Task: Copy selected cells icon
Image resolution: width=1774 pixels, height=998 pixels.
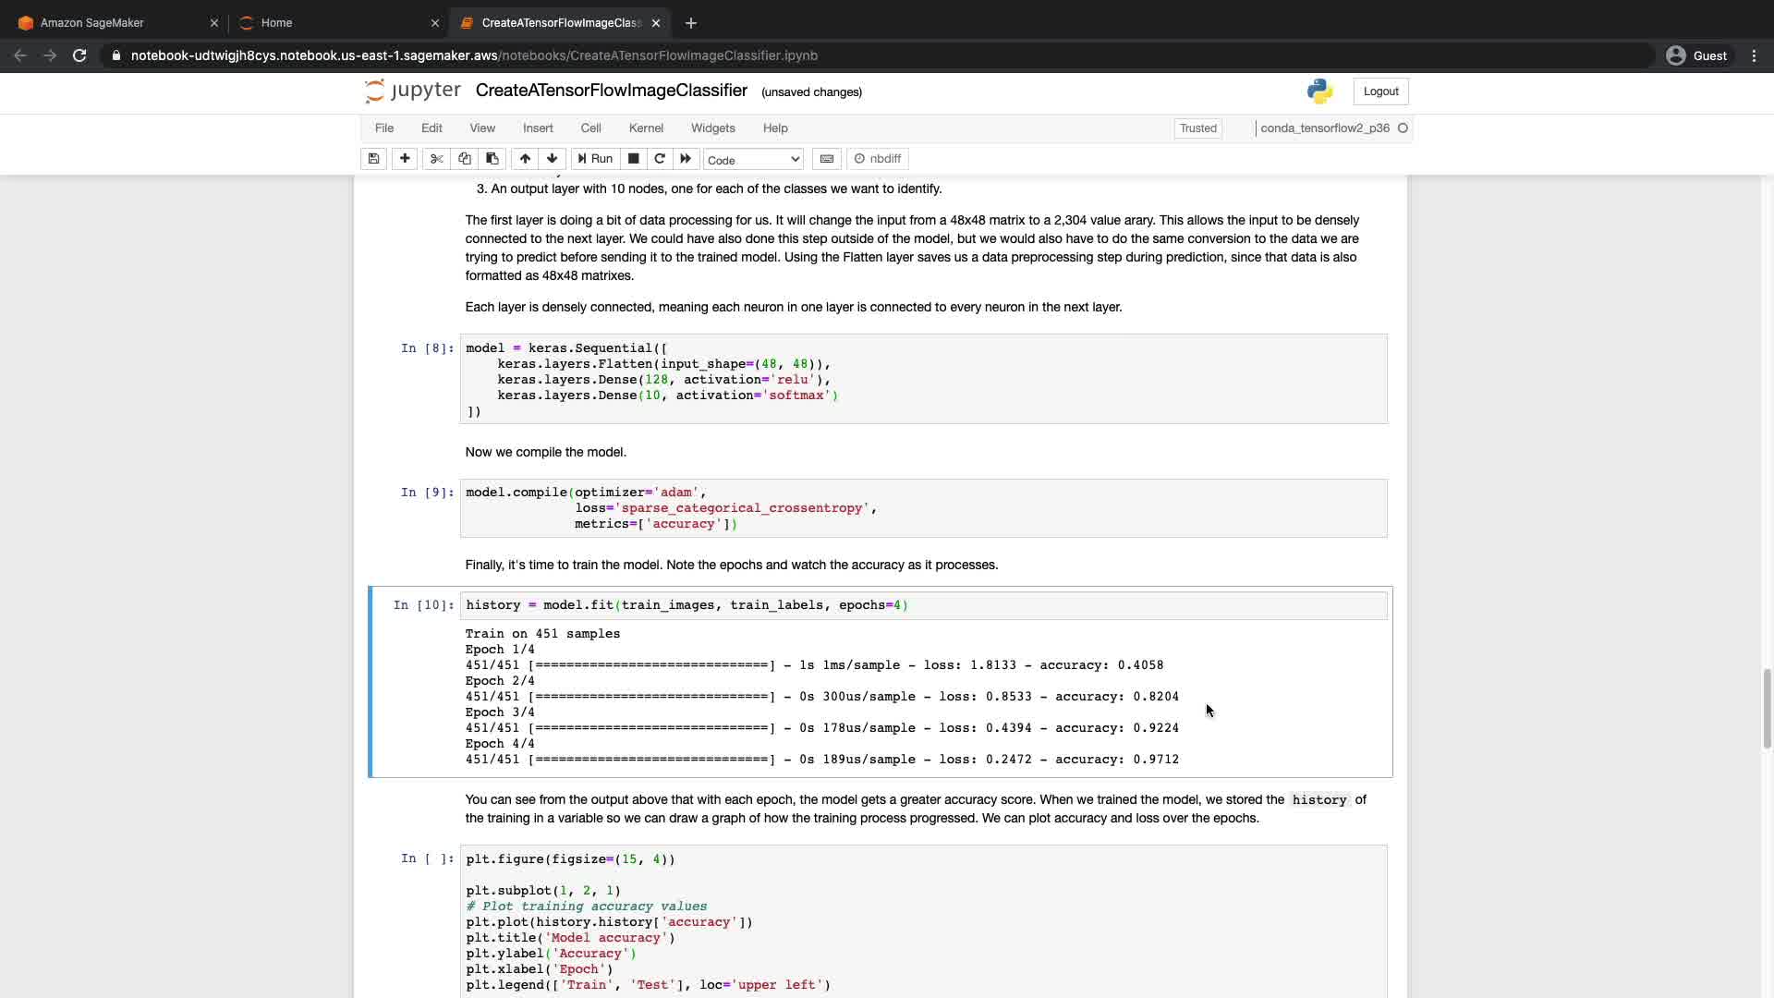Action: point(465,159)
